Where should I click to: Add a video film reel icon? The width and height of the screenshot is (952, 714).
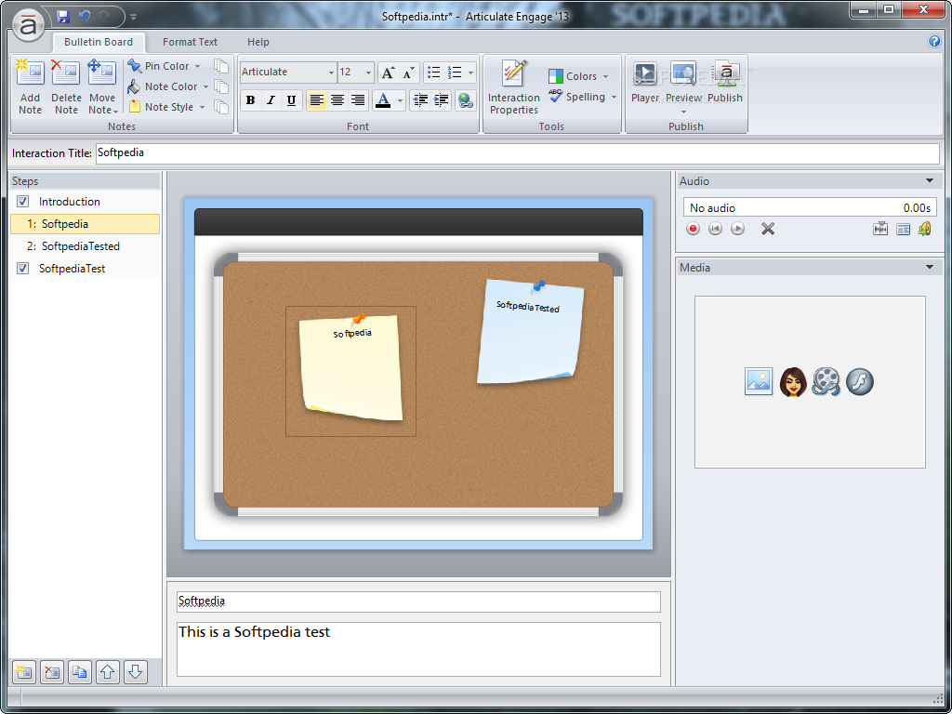[826, 382]
